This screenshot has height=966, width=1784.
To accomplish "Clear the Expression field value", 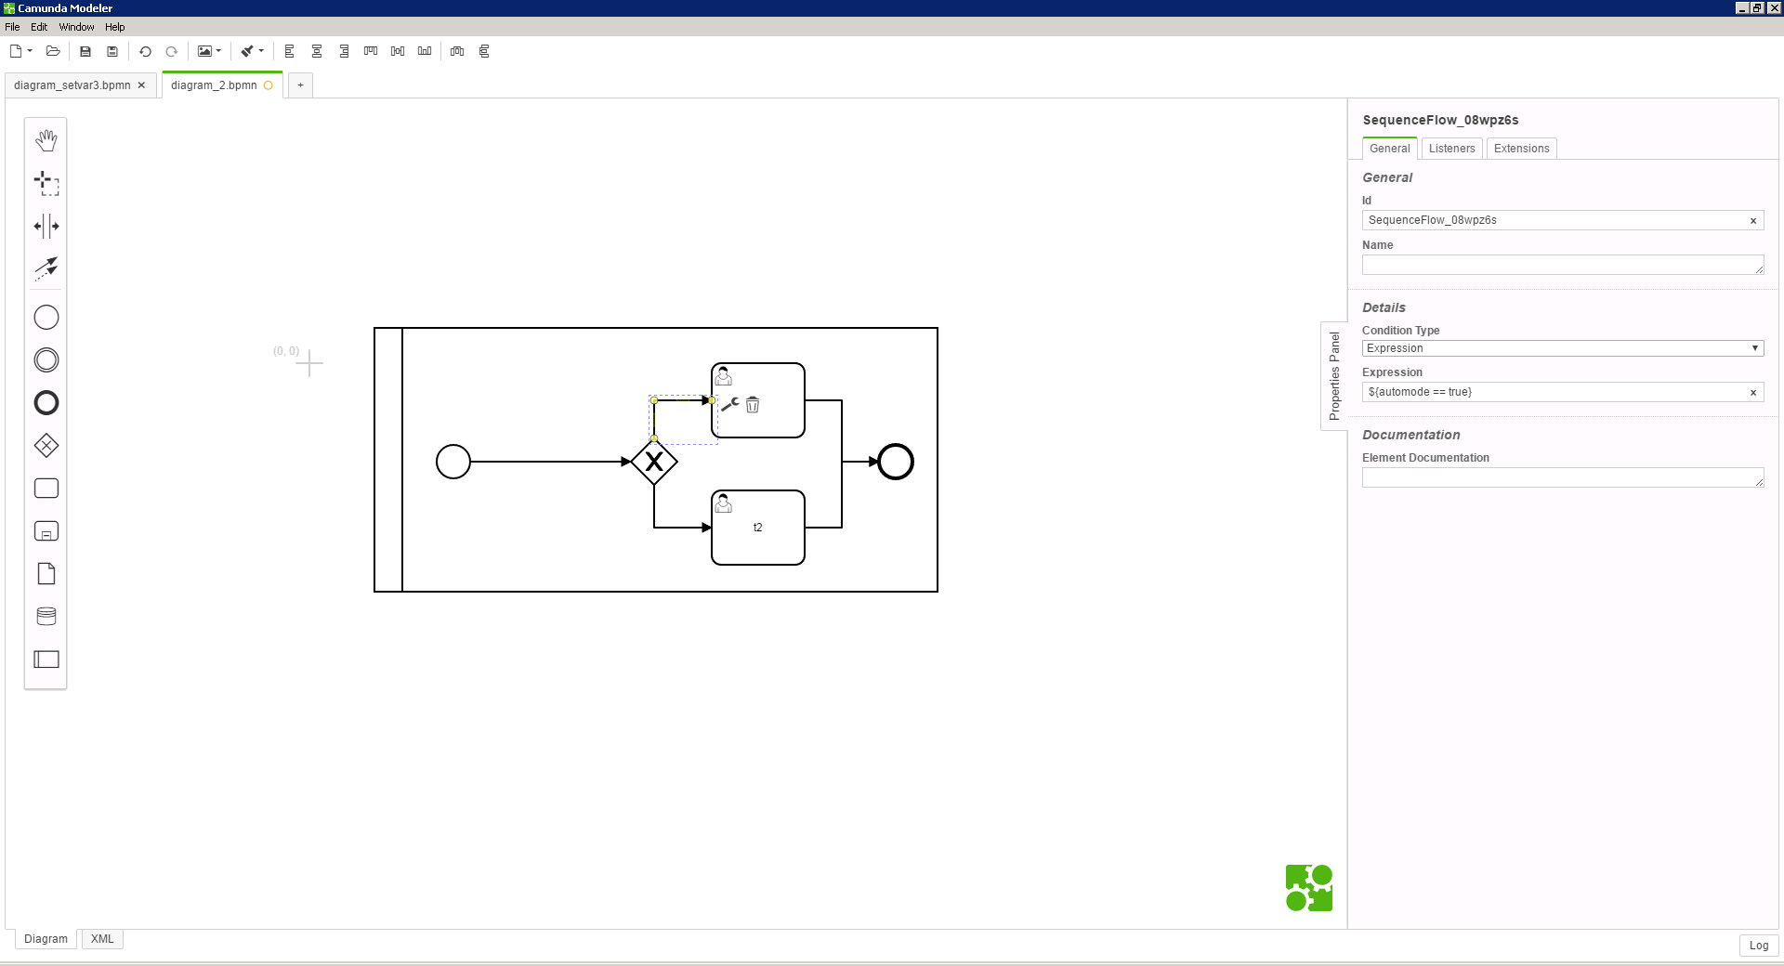I will tap(1753, 393).
